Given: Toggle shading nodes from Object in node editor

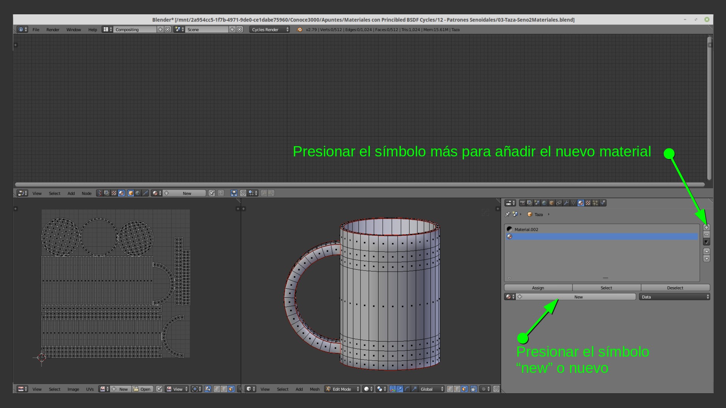Looking at the screenshot, I should (x=131, y=193).
